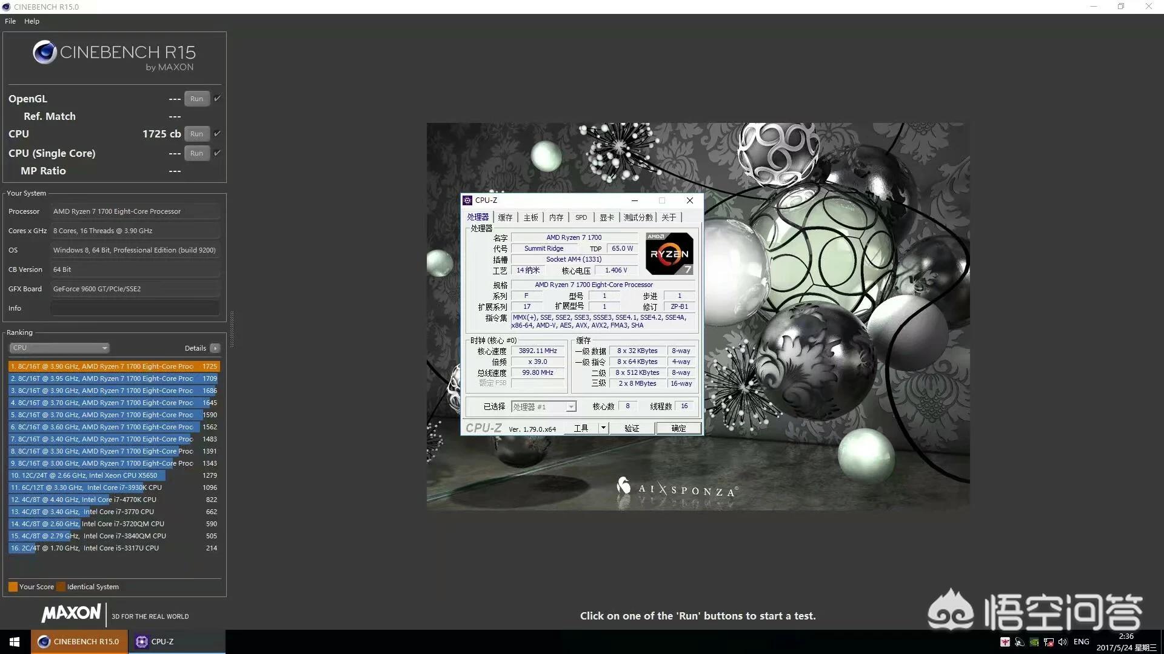
Task: Open the NVIDIA tray icon
Action: point(1034,642)
